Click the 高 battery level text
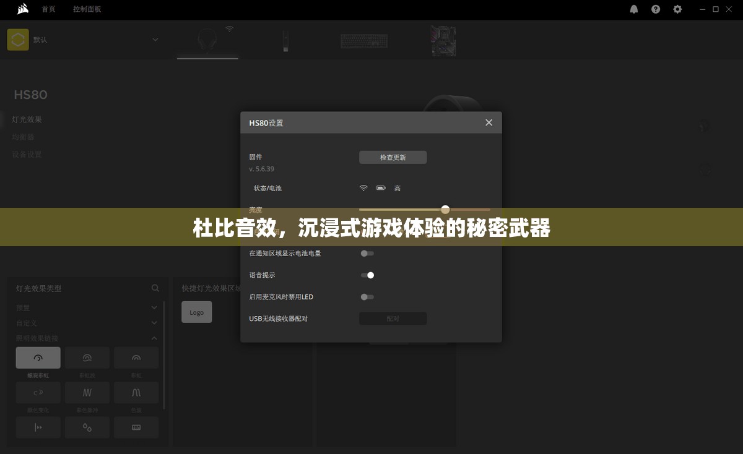Screen dimensions: 743x454 [x=398, y=188]
